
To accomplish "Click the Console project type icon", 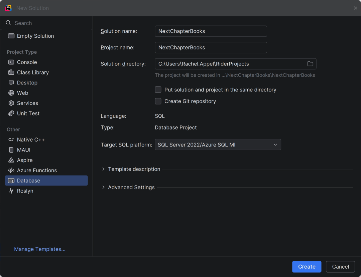I will [11, 62].
